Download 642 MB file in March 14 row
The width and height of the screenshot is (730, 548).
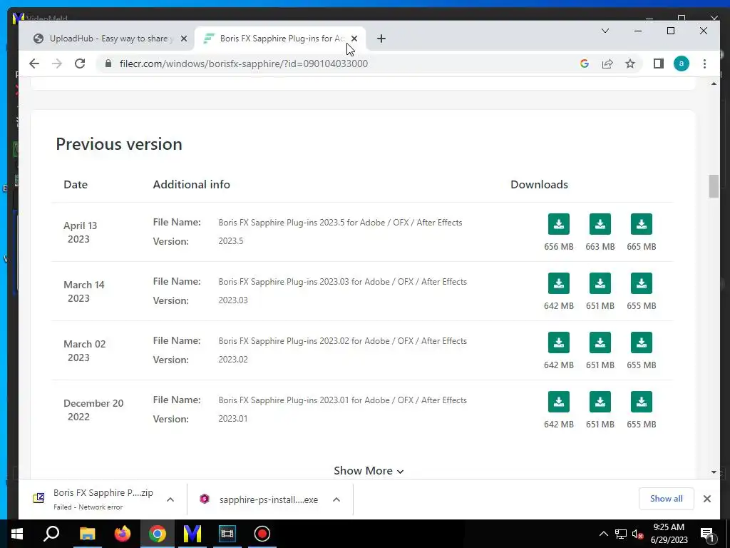pyautogui.click(x=559, y=283)
